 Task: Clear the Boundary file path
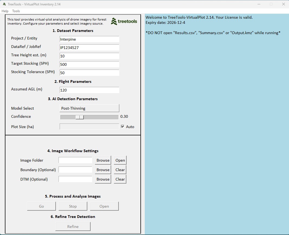point(120,170)
